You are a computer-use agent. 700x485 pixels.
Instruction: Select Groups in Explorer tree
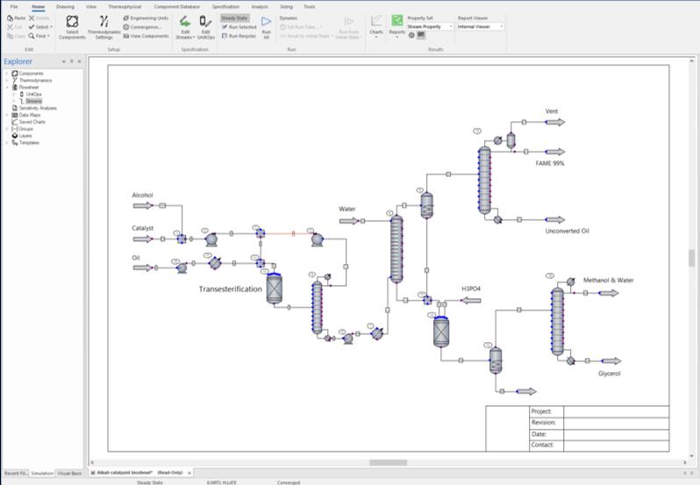[26, 129]
